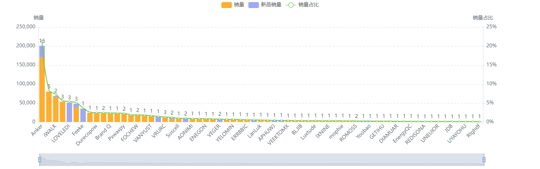Click the Brand Q x-axis label
Screen dimensions: 540x169
point(103,133)
